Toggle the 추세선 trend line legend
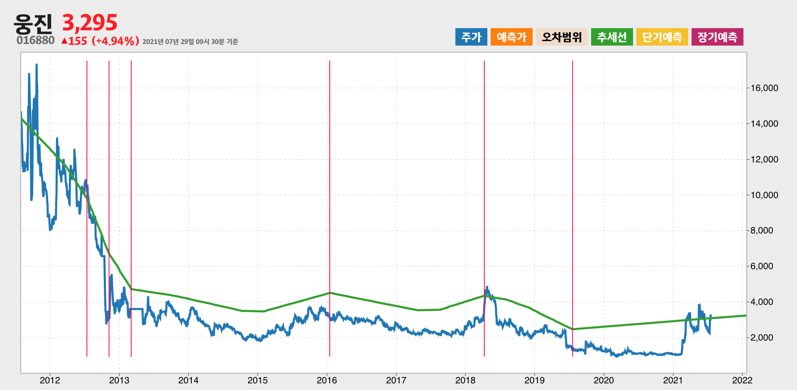Image resolution: width=797 pixels, height=390 pixels. (612, 37)
